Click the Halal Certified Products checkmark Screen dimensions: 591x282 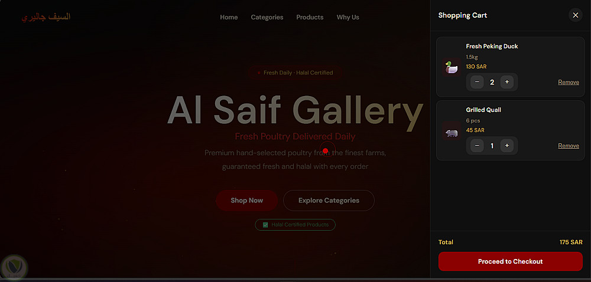coord(265,225)
